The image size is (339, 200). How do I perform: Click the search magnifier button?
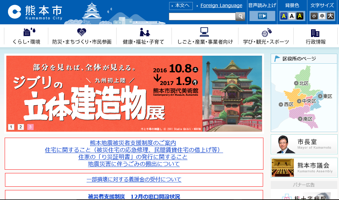click(240, 16)
